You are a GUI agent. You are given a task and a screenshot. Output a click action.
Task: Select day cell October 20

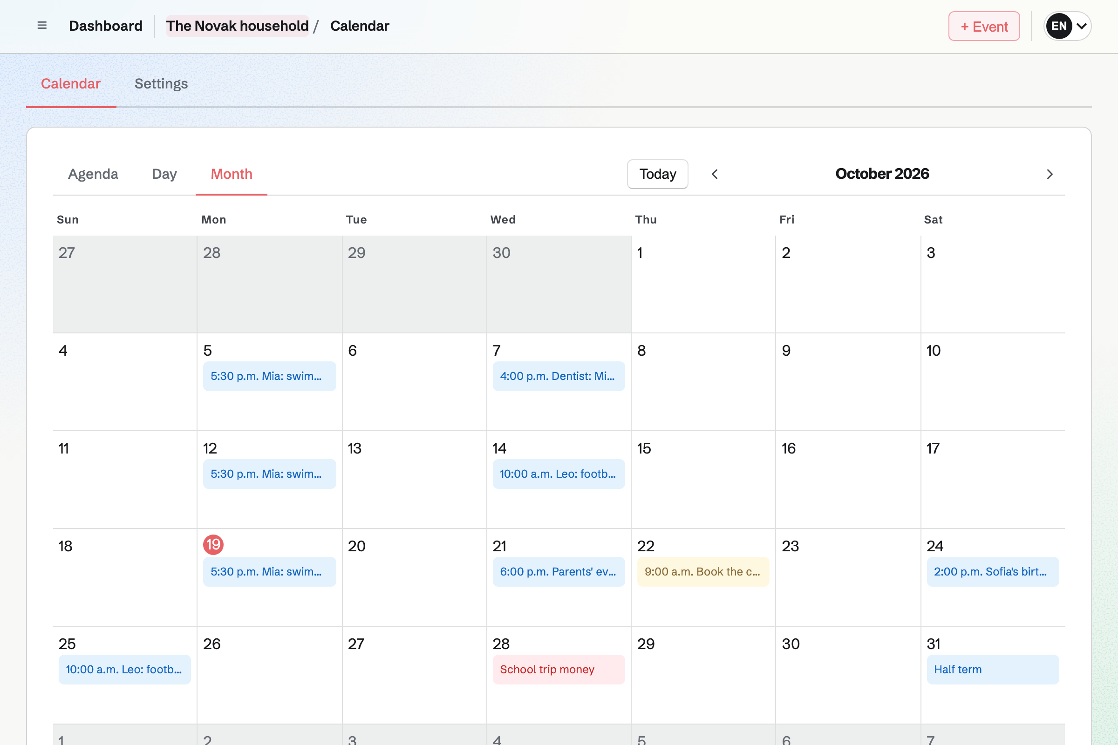[414, 578]
